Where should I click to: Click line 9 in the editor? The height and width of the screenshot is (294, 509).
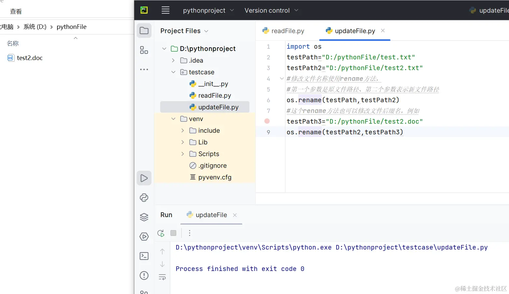pyautogui.click(x=345, y=132)
